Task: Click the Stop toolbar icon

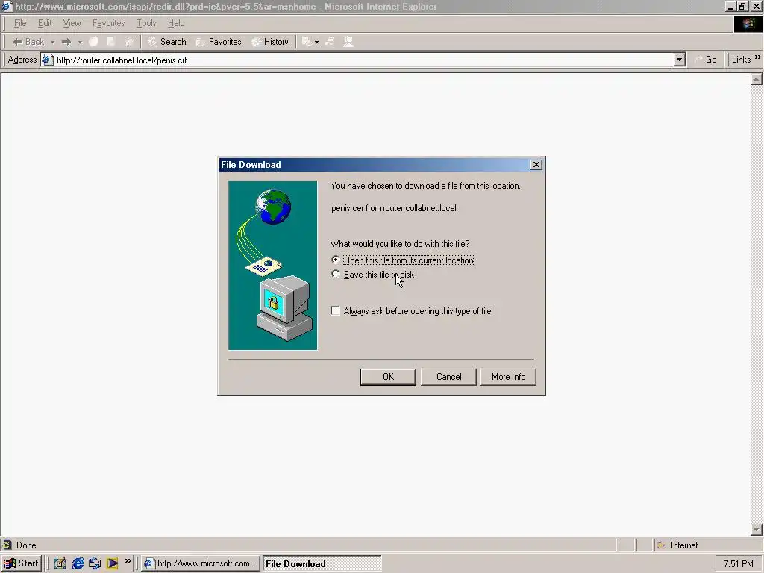Action: click(93, 42)
